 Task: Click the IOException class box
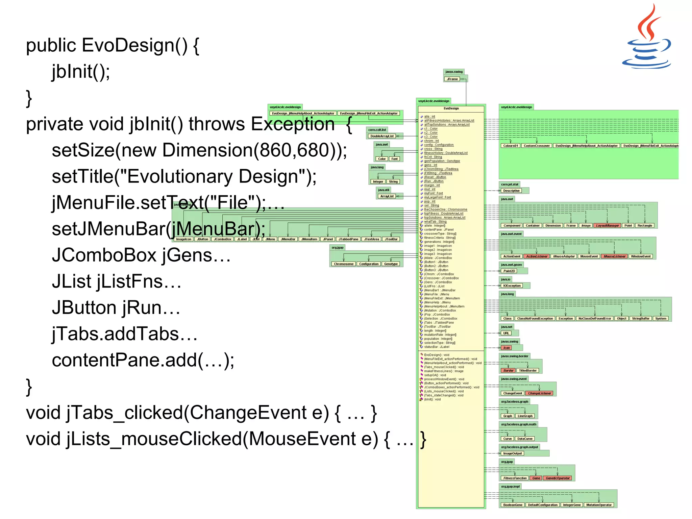click(512, 286)
